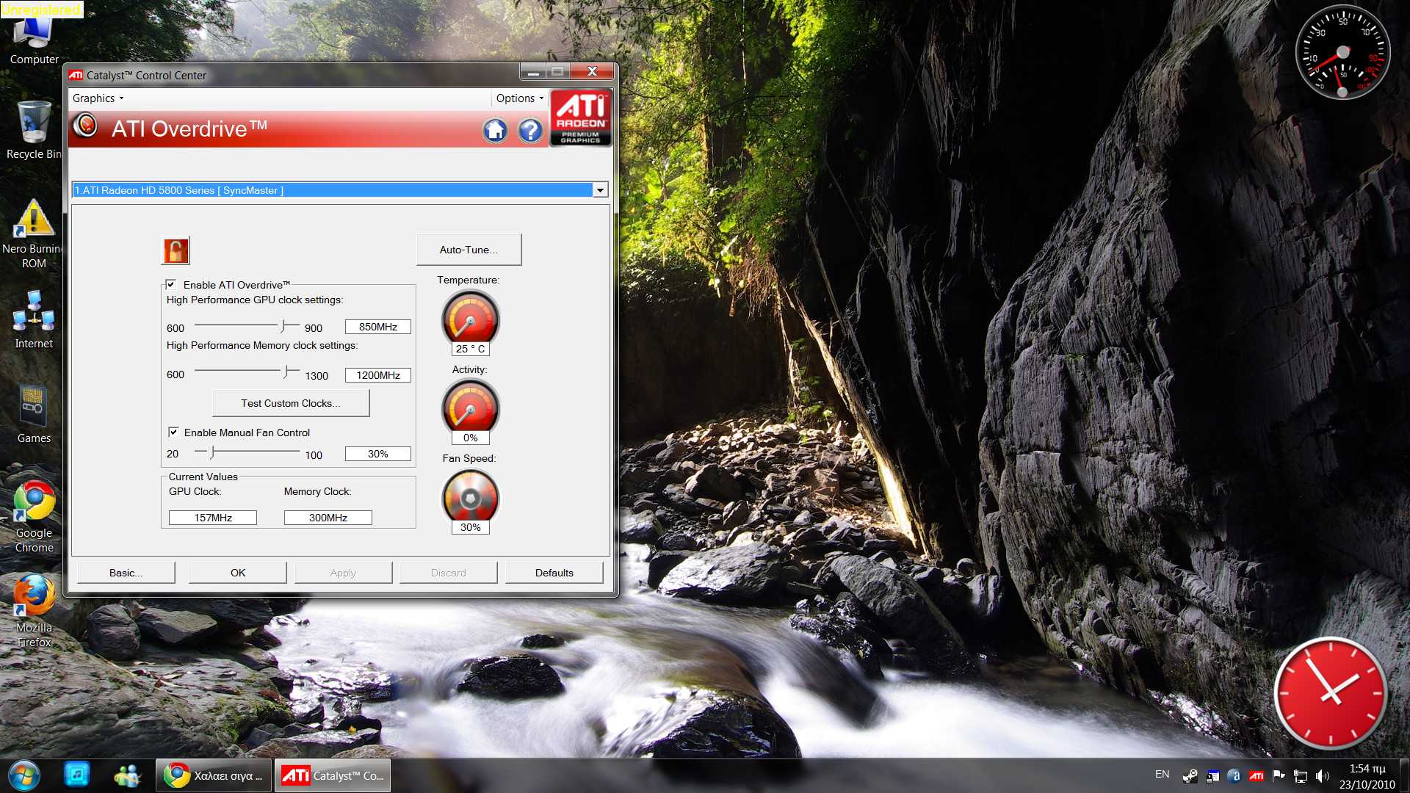Uncheck Enable Manual Fan Control
Viewport: 1410px width, 793px height.
click(x=173, y=432)
